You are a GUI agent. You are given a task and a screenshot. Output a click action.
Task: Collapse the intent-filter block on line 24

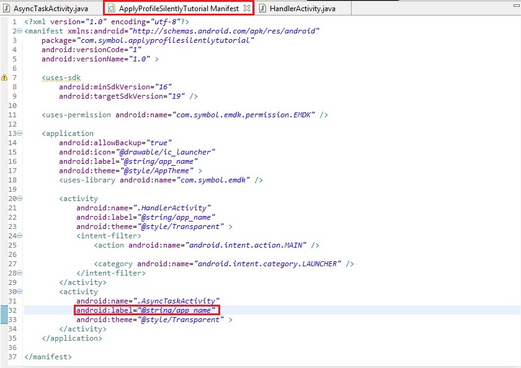pyautogui.click(x=20, y=236)
